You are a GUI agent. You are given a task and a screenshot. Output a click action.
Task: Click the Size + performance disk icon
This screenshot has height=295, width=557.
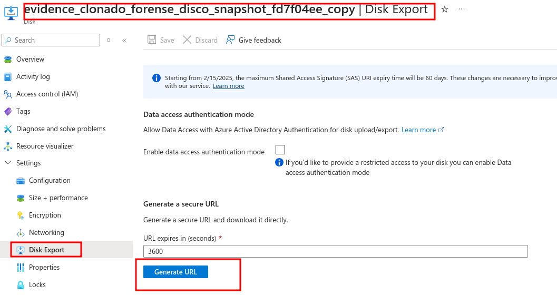click(x=21, y=198)
